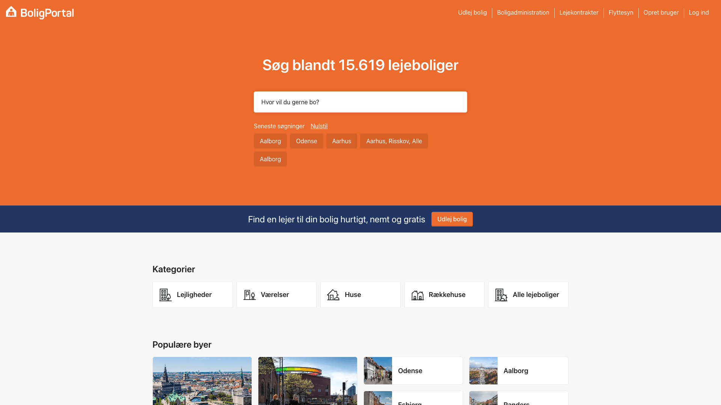Click 'Find en lejer til din bolig' banner text
The height and width of the screenshot is (405, 721).
[x=336, y=219]
